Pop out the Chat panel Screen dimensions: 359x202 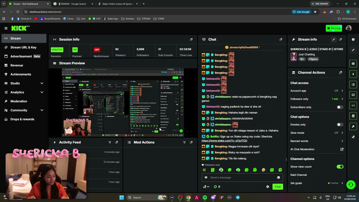tap(281, 40)
